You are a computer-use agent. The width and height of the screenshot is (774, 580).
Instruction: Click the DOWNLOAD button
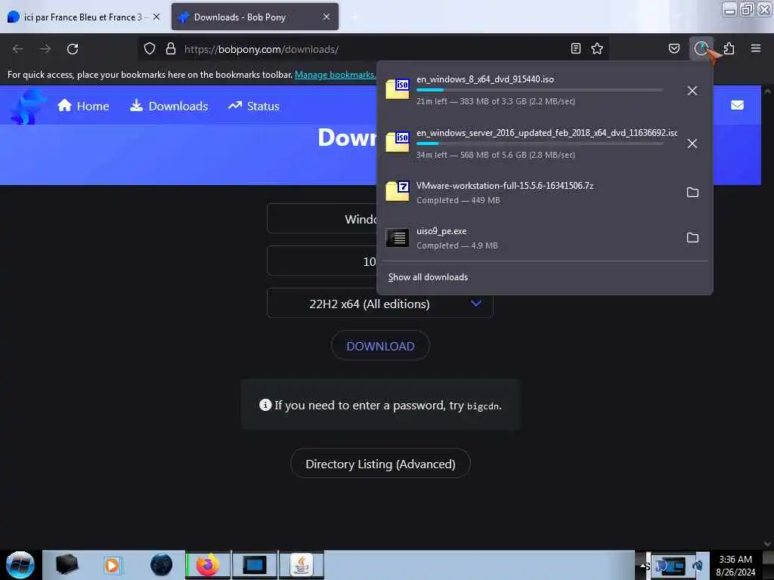380,346
